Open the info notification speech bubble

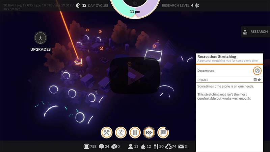(163, 132)
